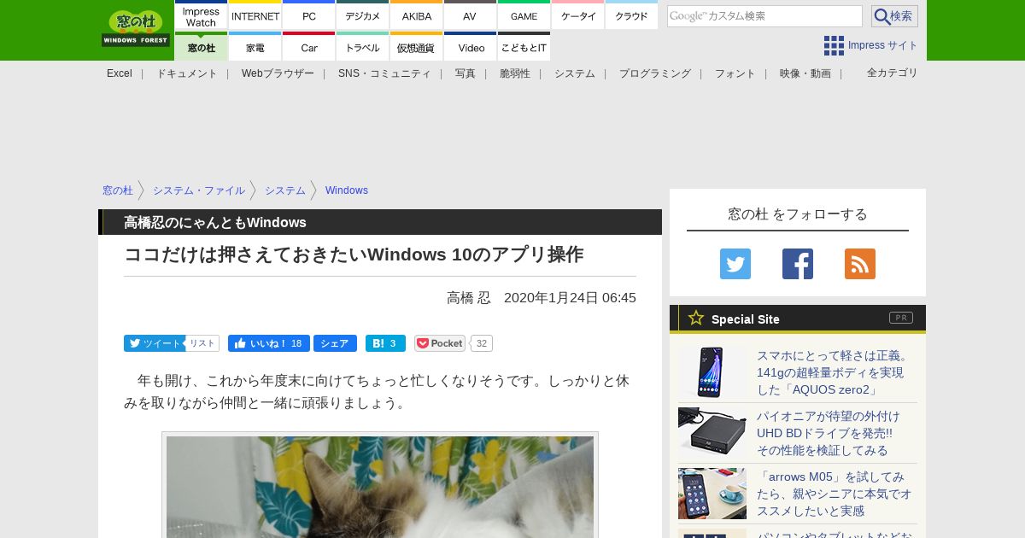Click the arrows M05 phone thumbnail
Screen dimensions: 1025x538
click(x=712, y=494)
